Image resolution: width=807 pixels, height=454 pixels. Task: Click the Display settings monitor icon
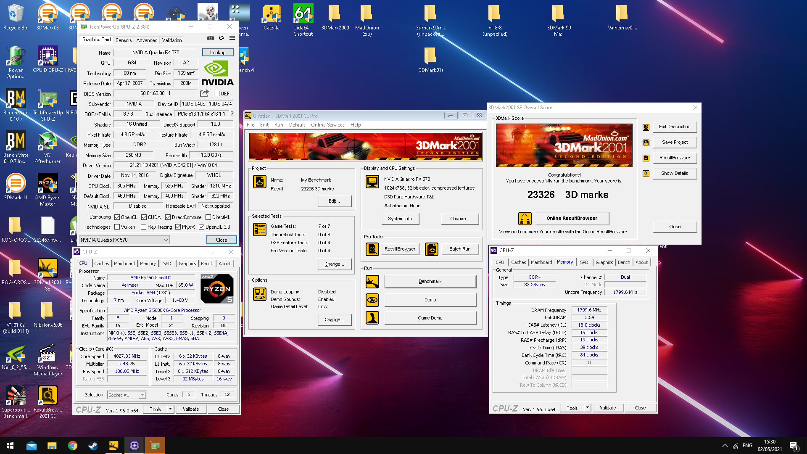click(372, 182)
